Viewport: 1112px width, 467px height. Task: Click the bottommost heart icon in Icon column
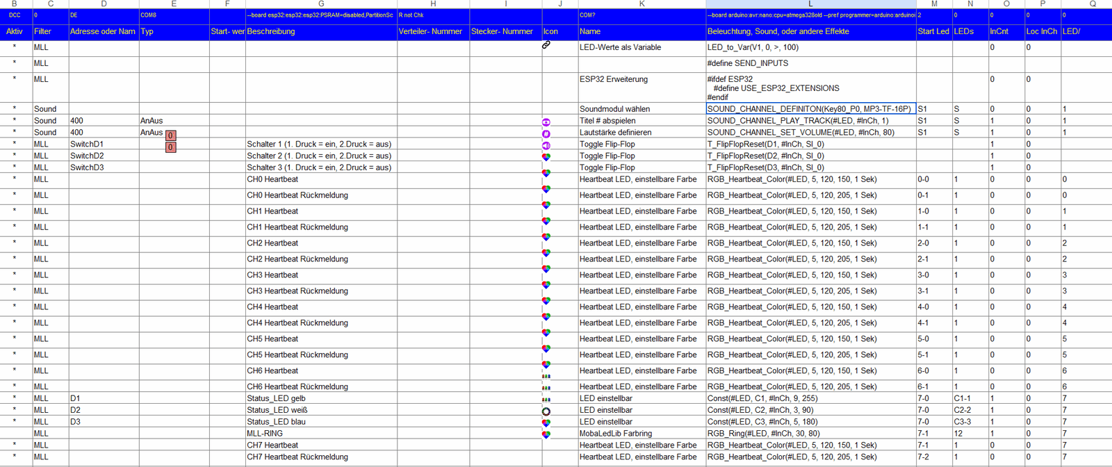click(546, 435)
